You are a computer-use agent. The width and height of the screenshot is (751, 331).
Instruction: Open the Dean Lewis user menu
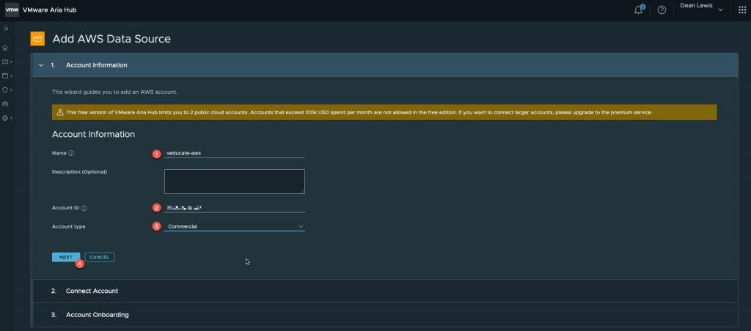coord(701,7)
